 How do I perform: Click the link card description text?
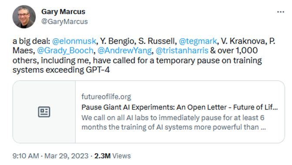click(x=174, y=122)
